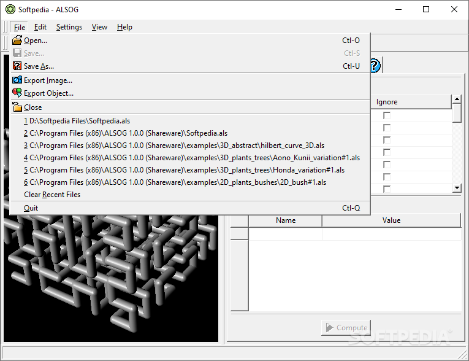The height and width of the screenshot is (361, 469).
Task: Select Export Image... menu entry
Action: click(x=190, y=80)
